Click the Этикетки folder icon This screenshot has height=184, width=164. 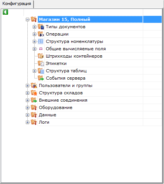click(41, 63)
